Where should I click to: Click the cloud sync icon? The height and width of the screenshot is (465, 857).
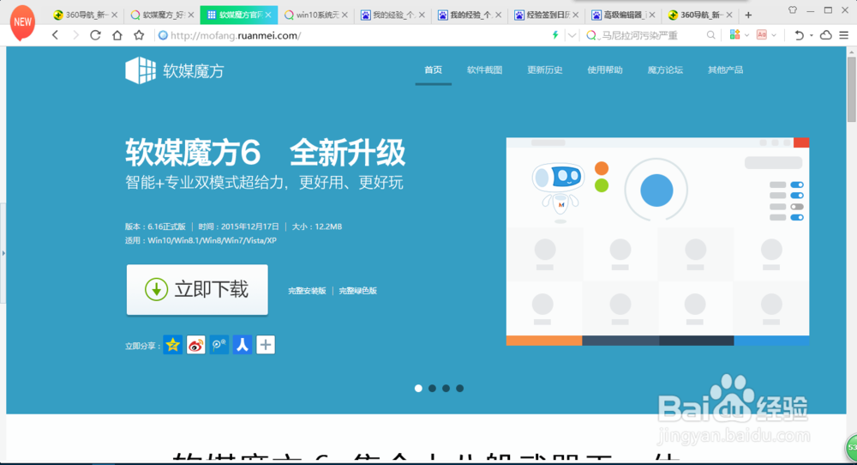click(826, 35)
